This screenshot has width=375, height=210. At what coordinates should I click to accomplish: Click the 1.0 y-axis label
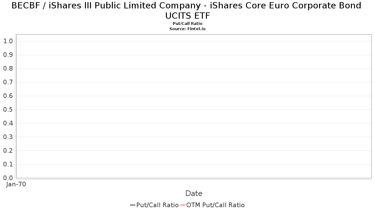(x=8, y=41)
